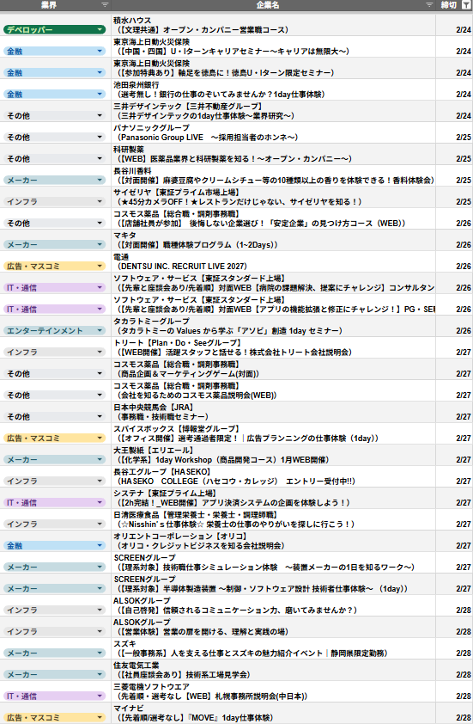
Task: Select the 2/25 deadline for パナソニックグループ
Action: tap(455, 132)
